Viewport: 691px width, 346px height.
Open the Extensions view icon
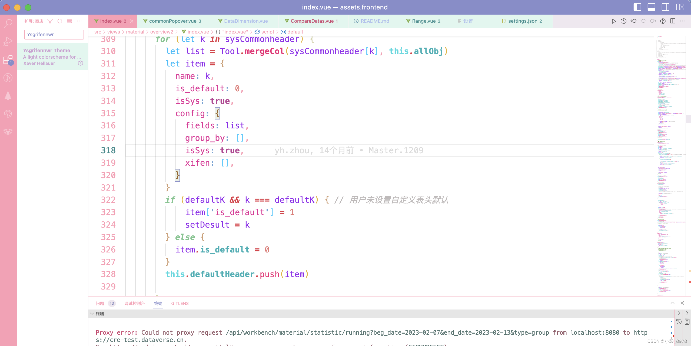pyautogui.click(x=8, y=60)
